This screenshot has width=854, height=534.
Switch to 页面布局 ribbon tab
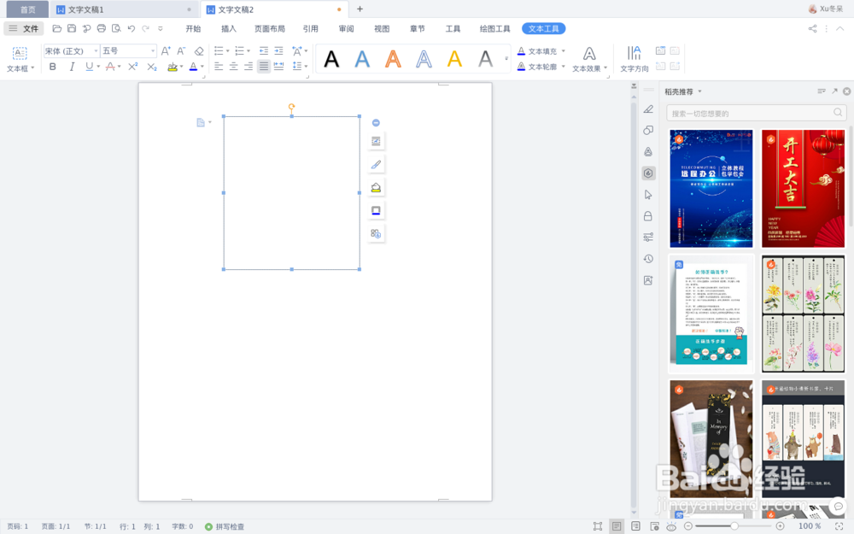tap(270, 28)
